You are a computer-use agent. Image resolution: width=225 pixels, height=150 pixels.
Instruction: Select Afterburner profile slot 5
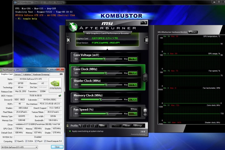(97, 126)
